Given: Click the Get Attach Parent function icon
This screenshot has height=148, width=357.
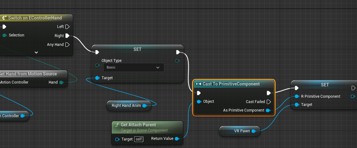Looking at the screenshot, I should (x=117, y=125).
